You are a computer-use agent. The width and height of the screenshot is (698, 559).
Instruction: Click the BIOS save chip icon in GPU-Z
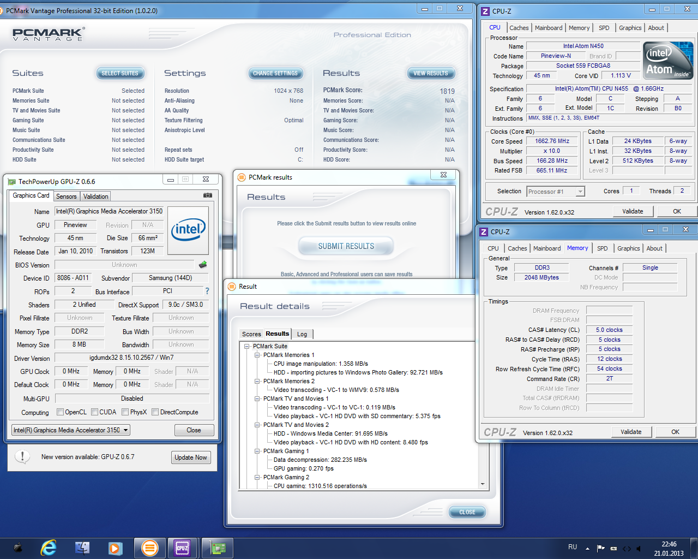tap(203, 265)
